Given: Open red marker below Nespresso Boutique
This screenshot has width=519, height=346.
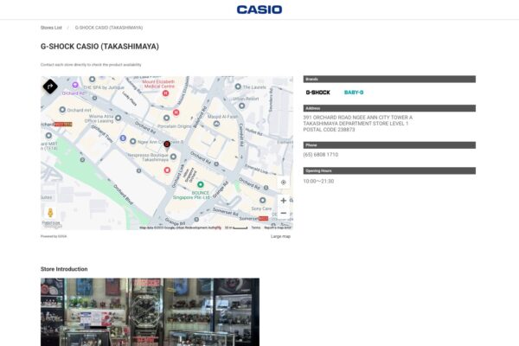Looking at the screenshot, I should [x=167, y=170].
